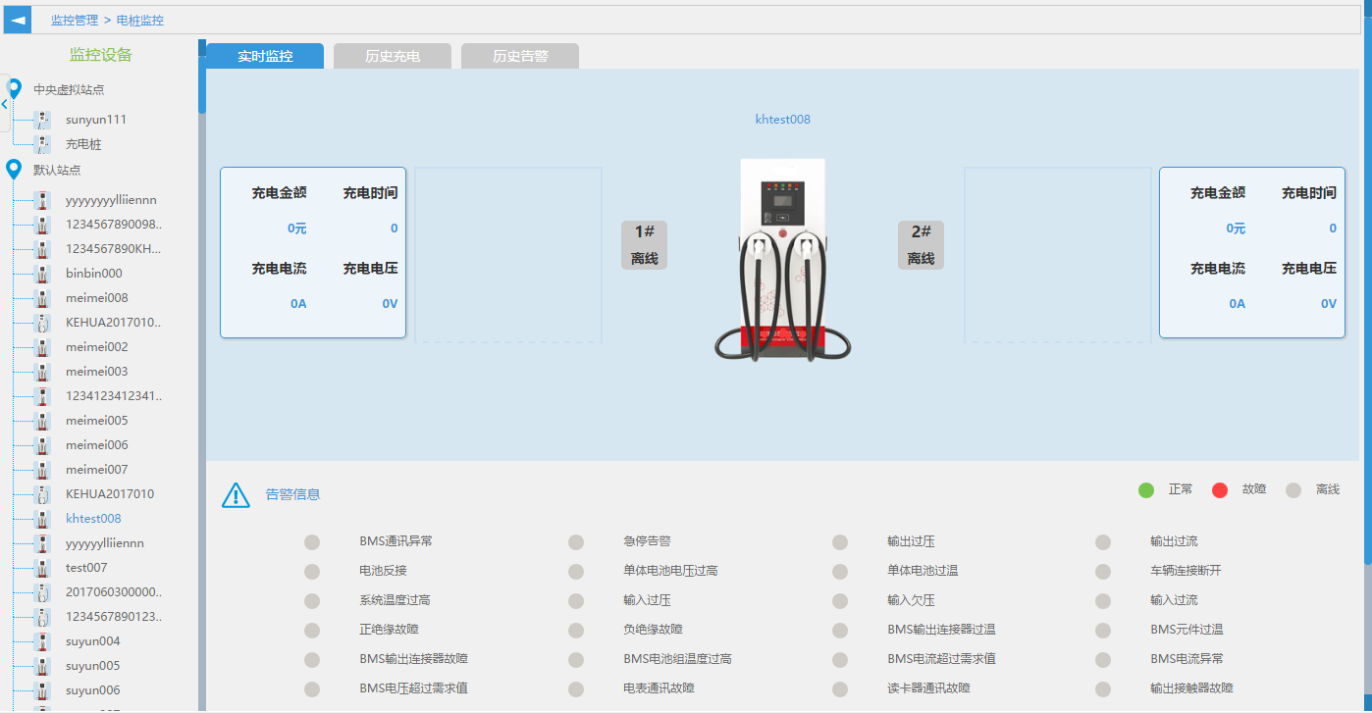Collapse sidebar with left chevron handle
Viewport: 1372px width, 713px height.
pos(5,103)
